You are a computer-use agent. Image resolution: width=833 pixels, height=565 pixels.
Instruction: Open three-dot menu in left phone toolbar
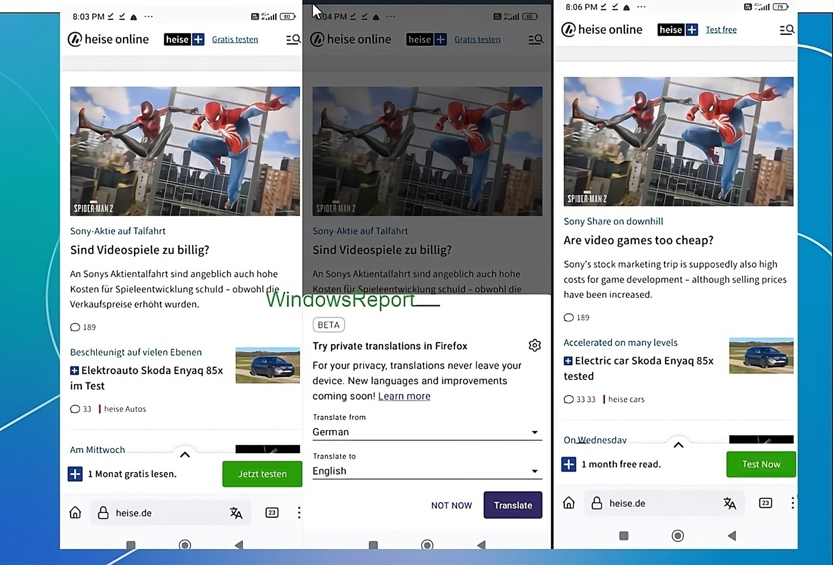click(299, 513)
